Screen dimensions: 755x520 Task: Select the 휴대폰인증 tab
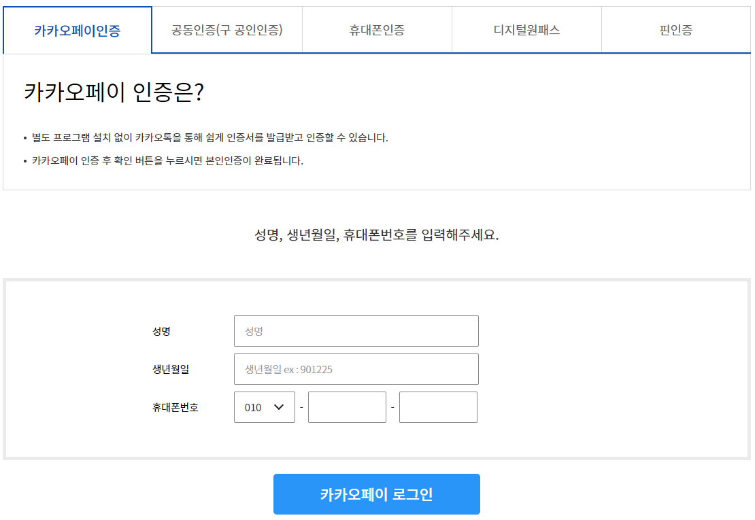coord(377,30)
